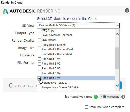130x112 pixels.
Task: Select Pano-Unit 8 V3 list item
Action: tap(76, 68)
